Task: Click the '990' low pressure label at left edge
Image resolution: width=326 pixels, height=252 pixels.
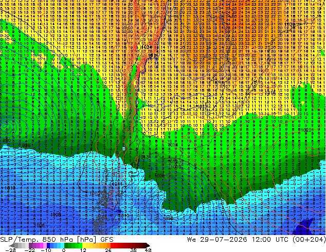Action: tap(6, 140)
